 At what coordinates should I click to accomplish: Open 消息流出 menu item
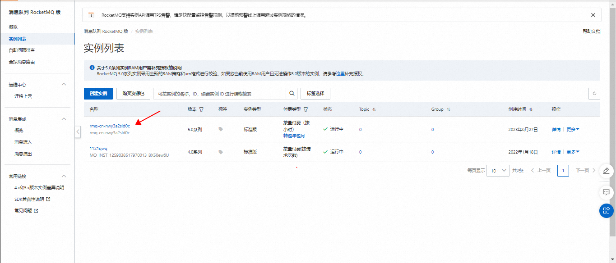pos(23,154)
